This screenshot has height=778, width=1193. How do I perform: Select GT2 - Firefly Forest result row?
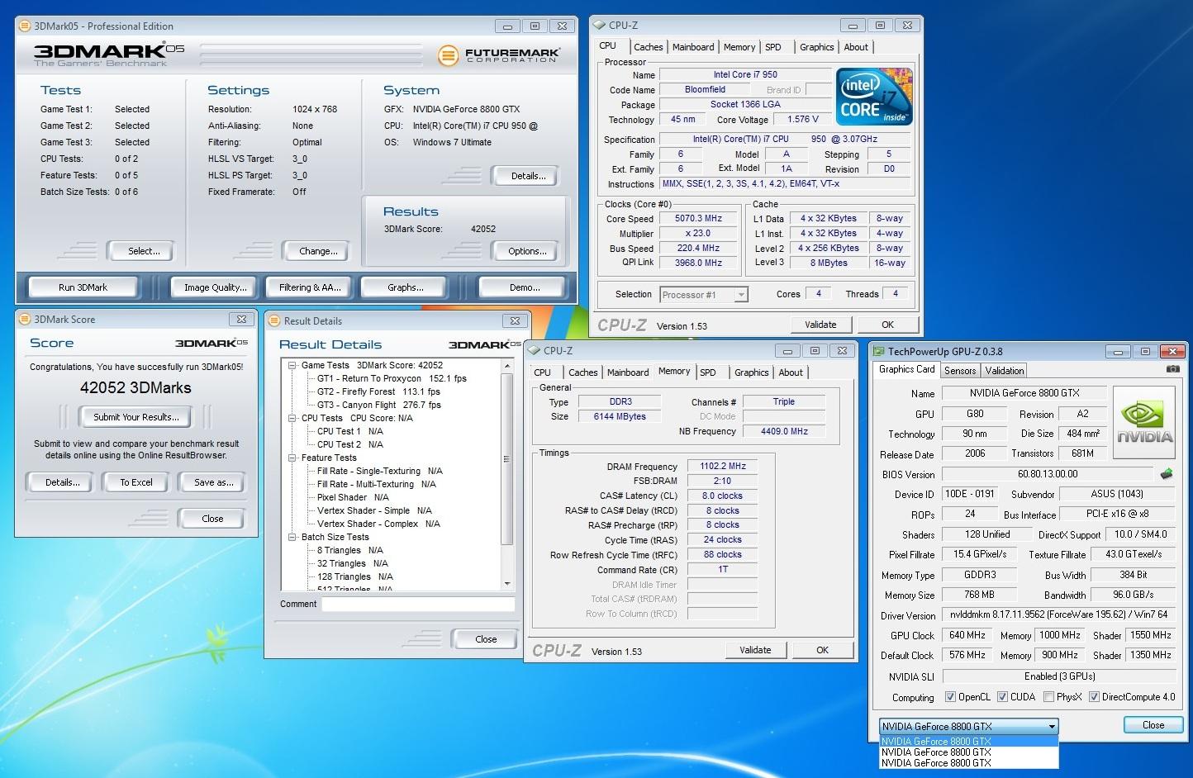tap(378, 391)
